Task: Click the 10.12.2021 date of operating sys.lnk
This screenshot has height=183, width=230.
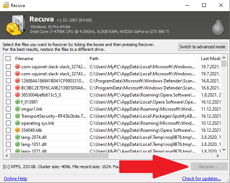Action: (211, 123)
